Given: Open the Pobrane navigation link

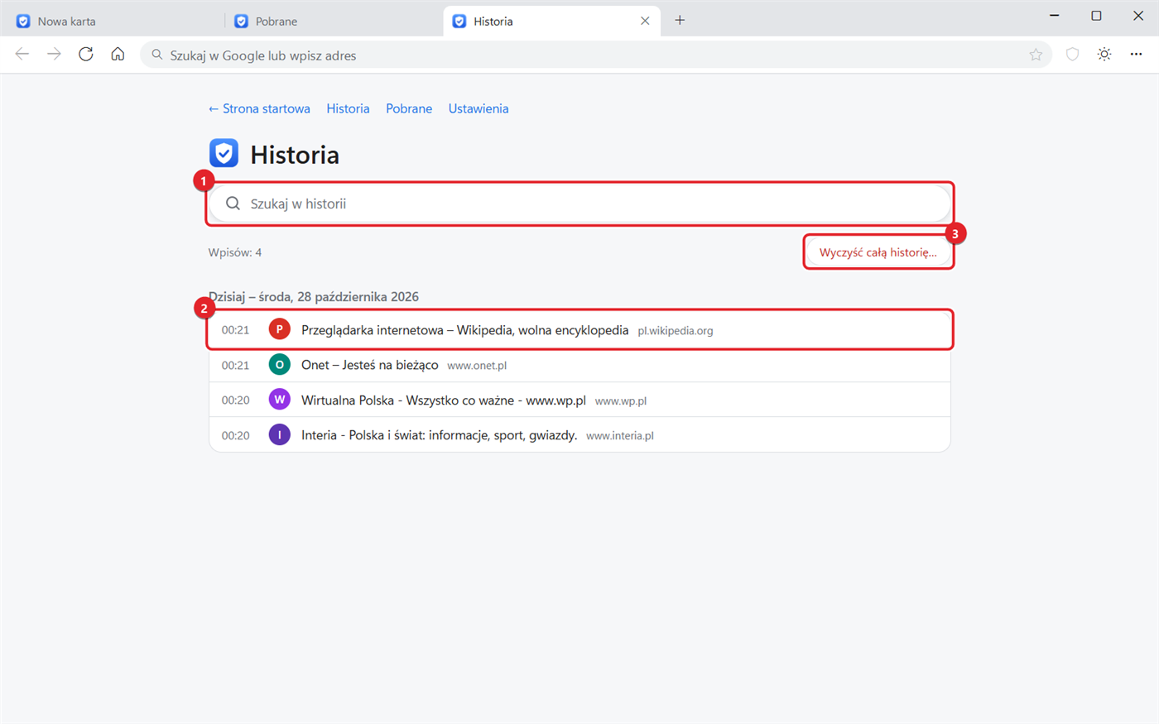Looking at the screenshot, I should pyautogui.click(x=409, y=108).
